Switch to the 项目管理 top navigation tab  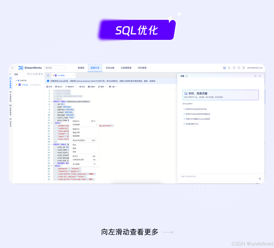coord(142,68)
